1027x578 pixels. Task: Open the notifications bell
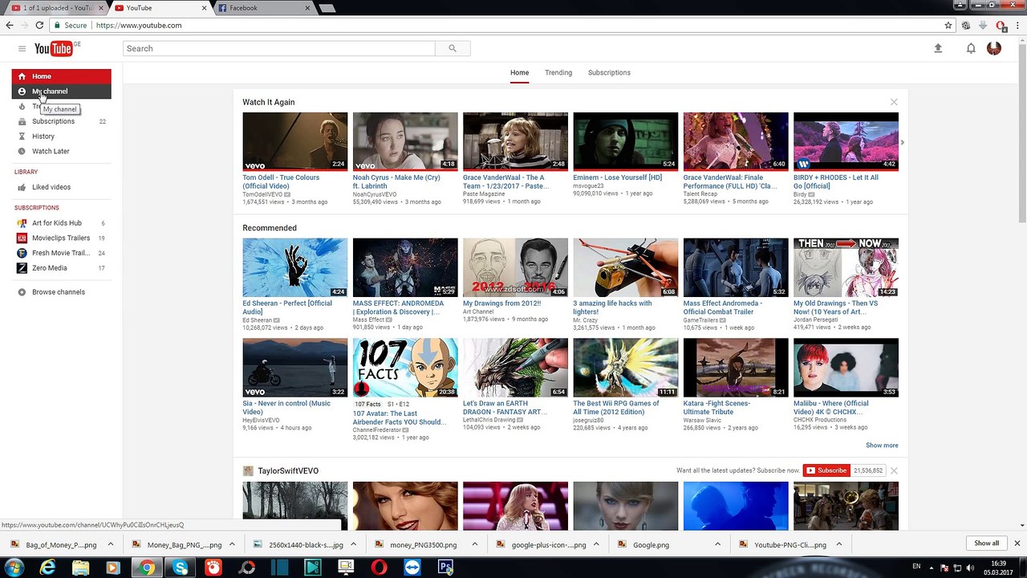[971, 48]
